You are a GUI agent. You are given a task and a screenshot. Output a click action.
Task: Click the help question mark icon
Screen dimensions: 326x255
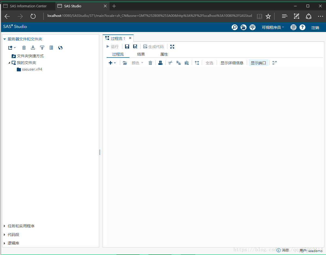pyautogui.click(x=302, y=27)
